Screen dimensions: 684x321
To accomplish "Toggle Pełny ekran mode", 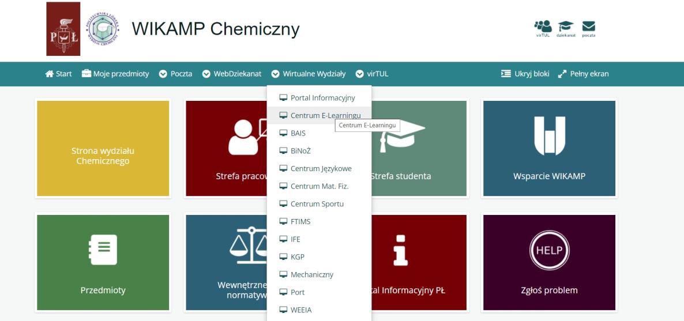I will click(x=583, y=74).
